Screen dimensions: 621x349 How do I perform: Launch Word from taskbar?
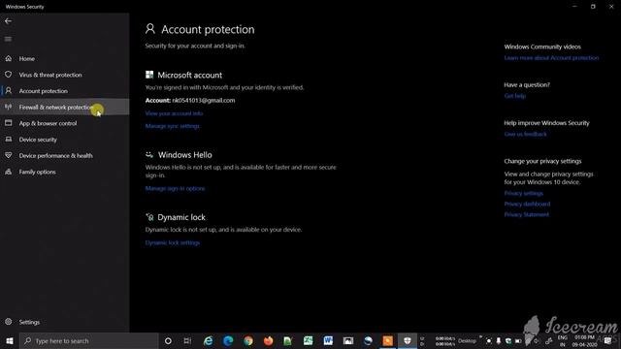tap(328, 340)
